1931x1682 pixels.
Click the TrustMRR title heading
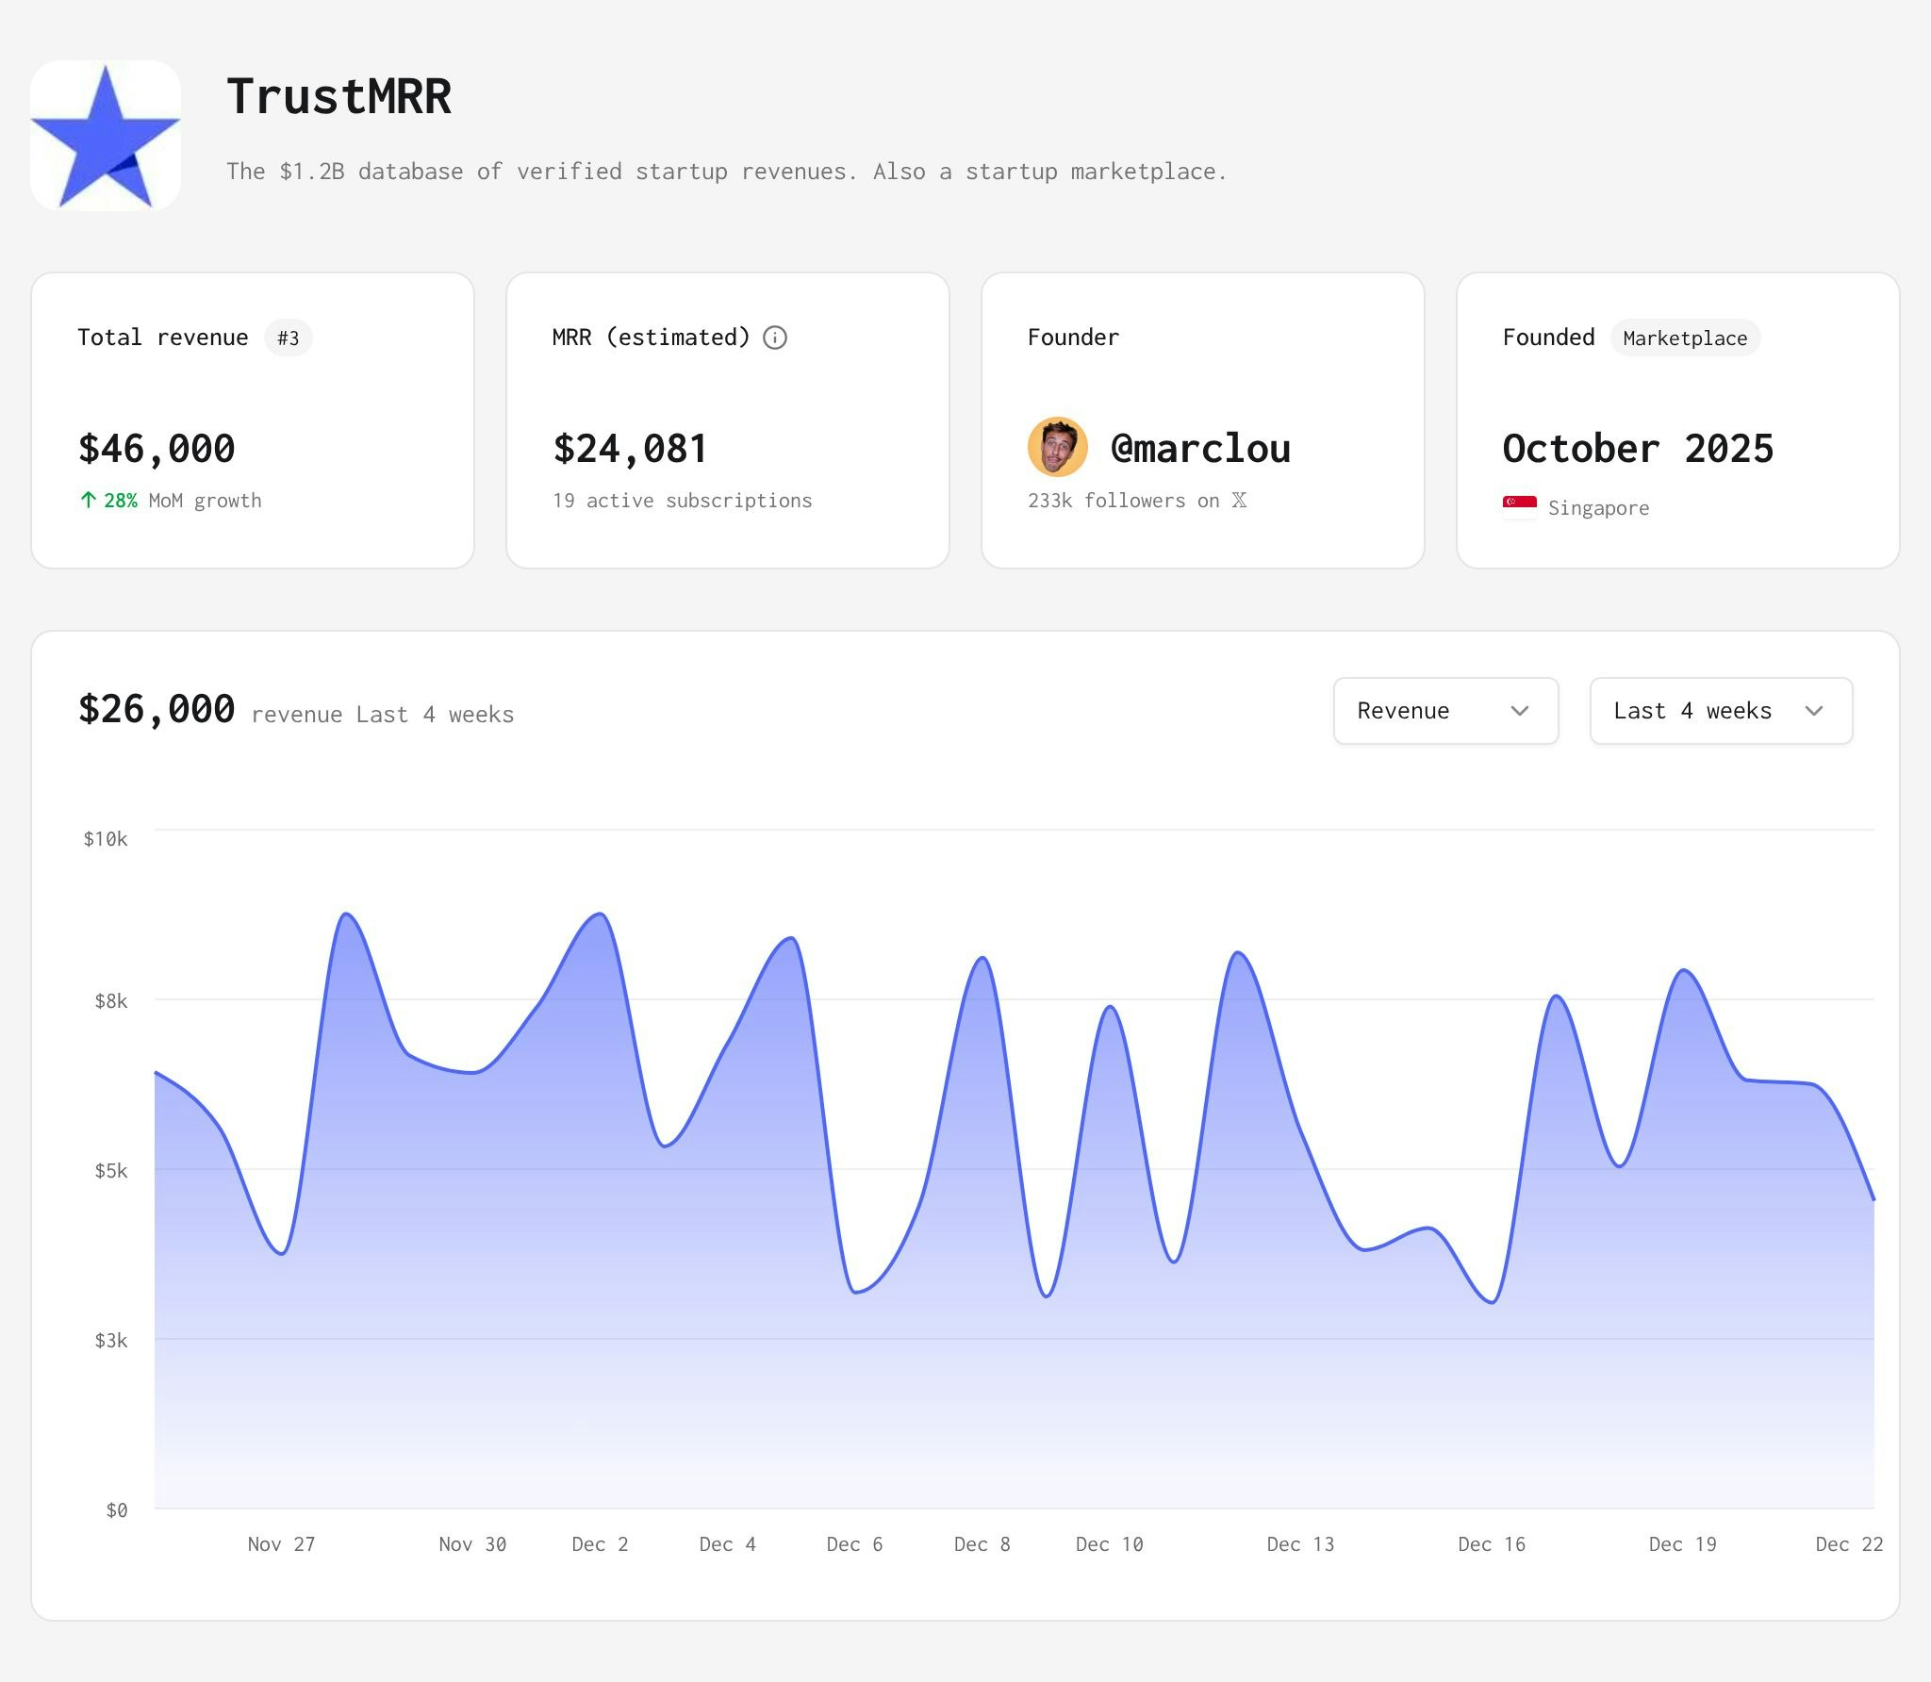(x=339, y=97)
